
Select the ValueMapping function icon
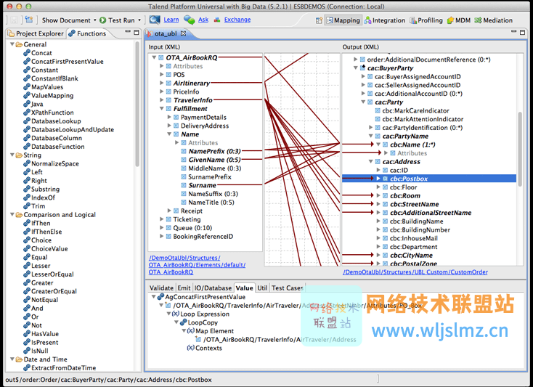click(27, 95)
